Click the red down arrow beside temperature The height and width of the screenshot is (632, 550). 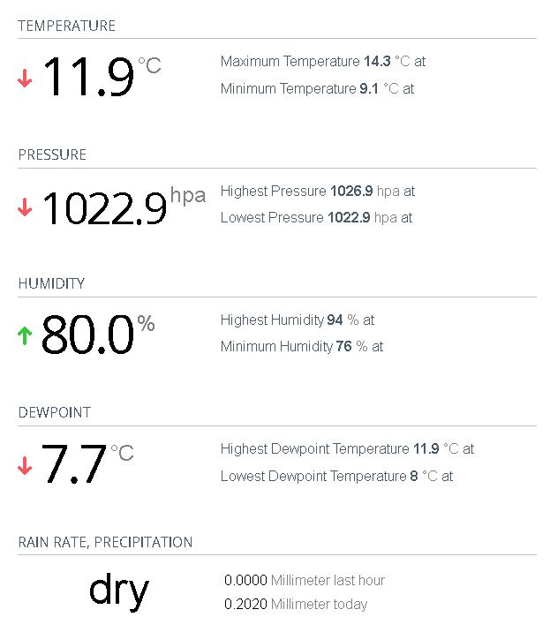click(25, 79)
